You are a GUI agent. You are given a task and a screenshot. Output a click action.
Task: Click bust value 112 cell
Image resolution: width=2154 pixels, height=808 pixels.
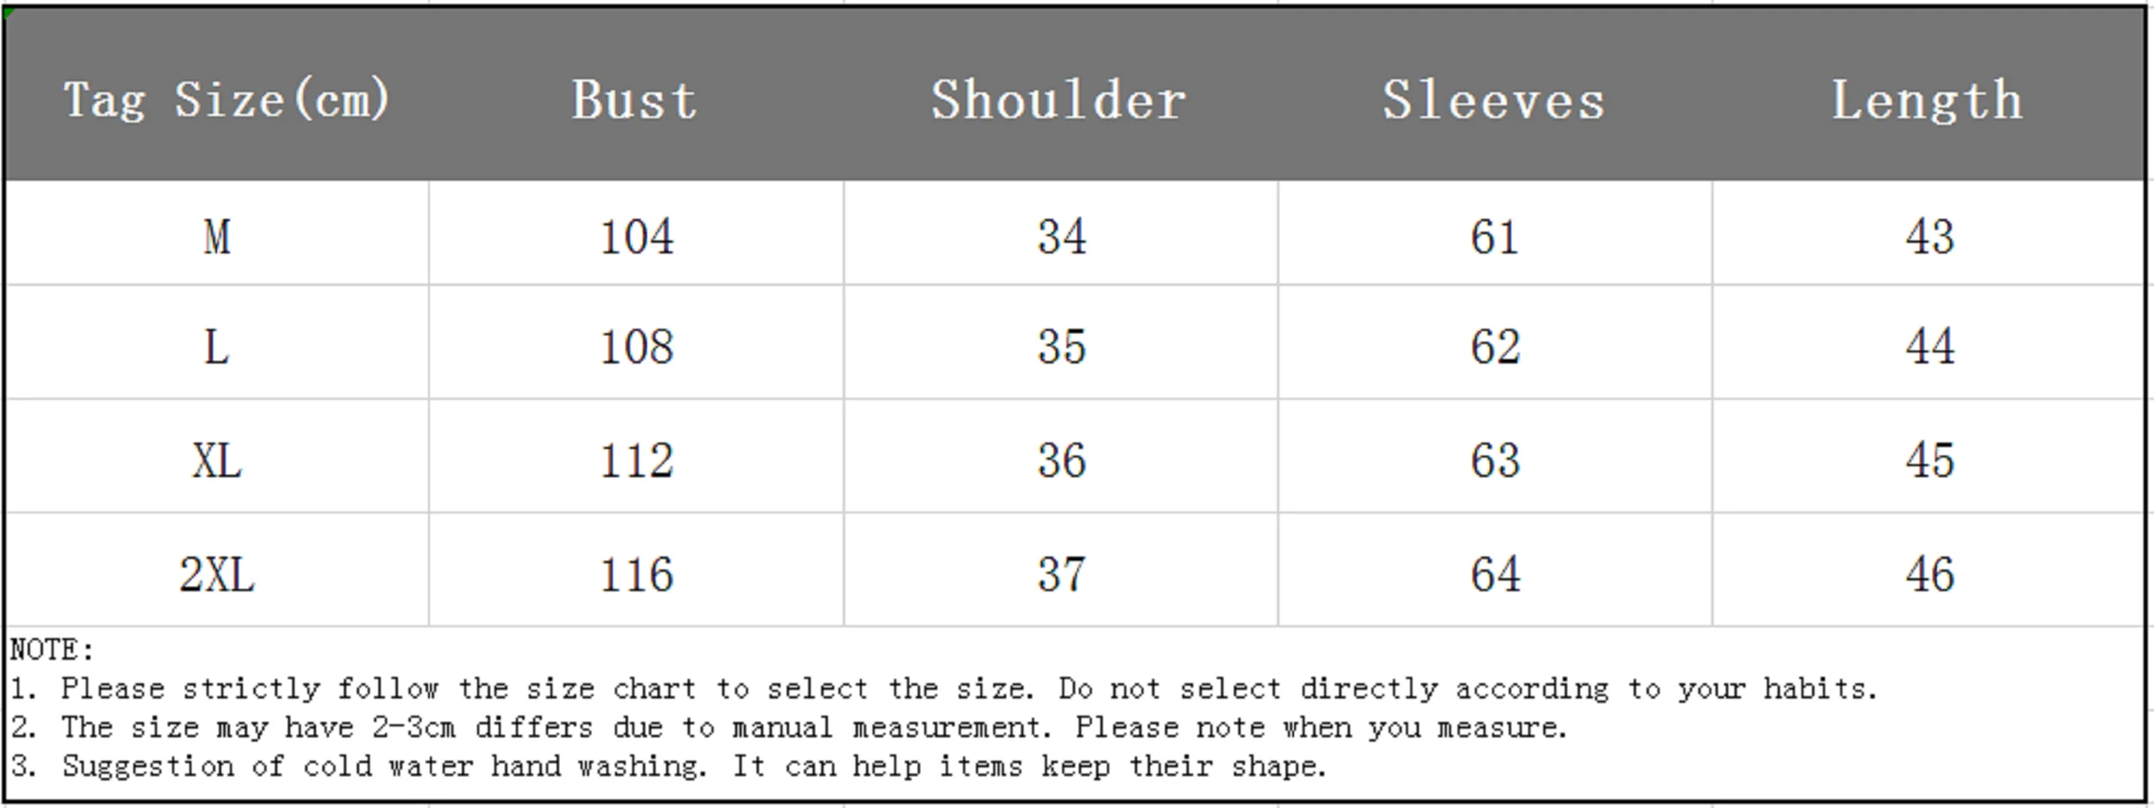click(x=636, y=460)
